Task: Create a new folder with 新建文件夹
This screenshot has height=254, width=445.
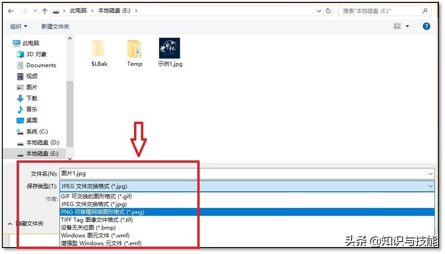Action: coord(55,26)
